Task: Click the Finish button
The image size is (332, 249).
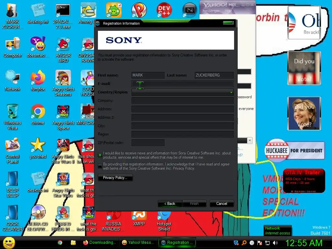Action: coord(194,204)
